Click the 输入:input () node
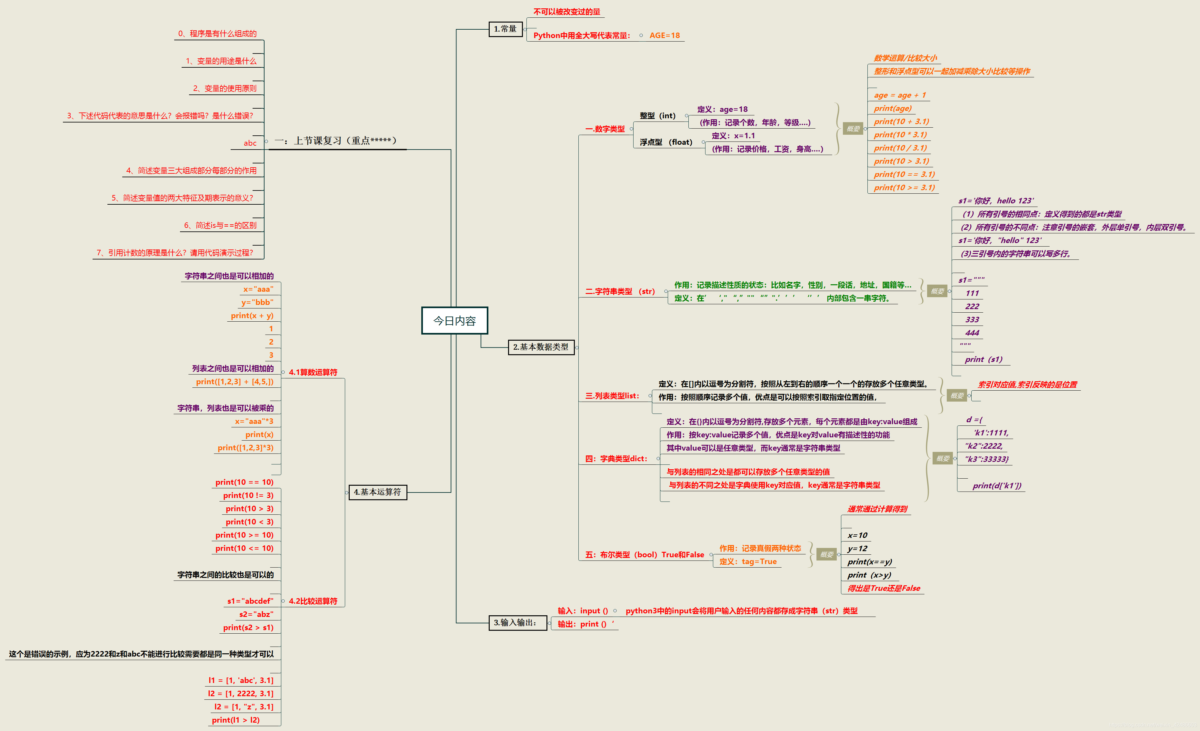The image size is (1200, 731). [x=583, y=611]
